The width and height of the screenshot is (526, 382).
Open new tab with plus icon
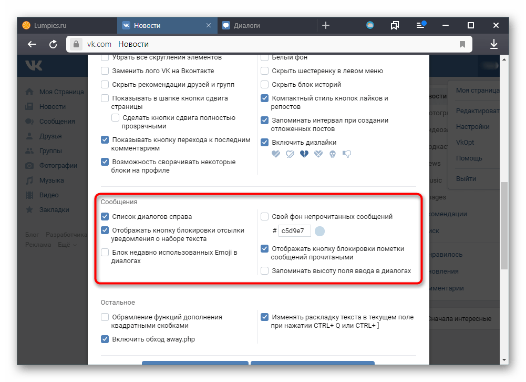(326, 25)
